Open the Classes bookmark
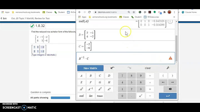 124,17
